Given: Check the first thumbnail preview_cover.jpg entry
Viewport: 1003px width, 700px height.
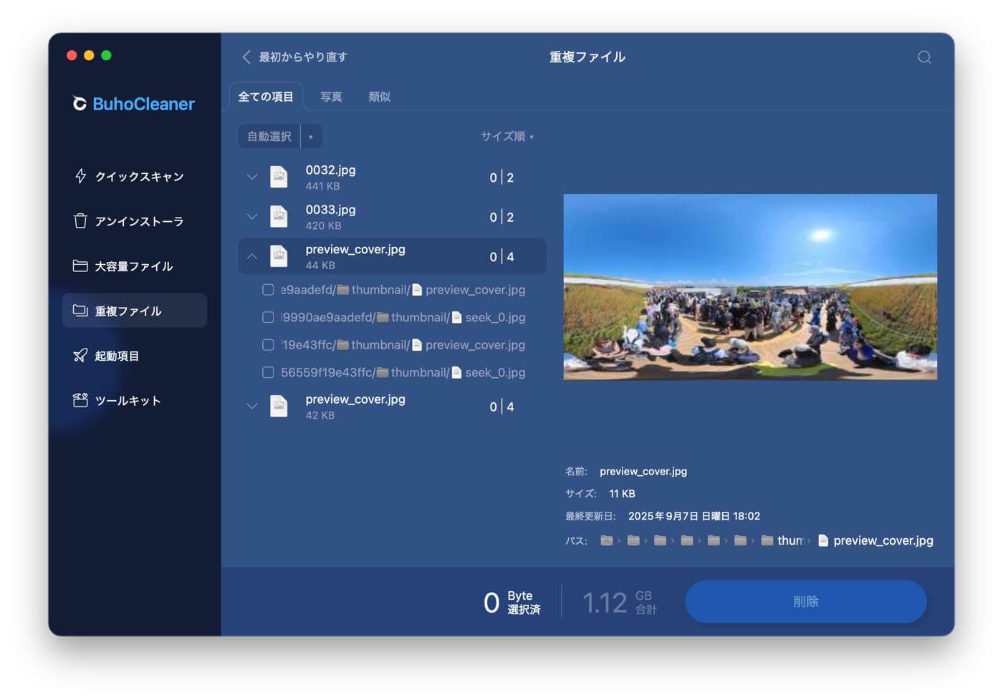Looking at the screenshot, I should click(x=268, y=289).
